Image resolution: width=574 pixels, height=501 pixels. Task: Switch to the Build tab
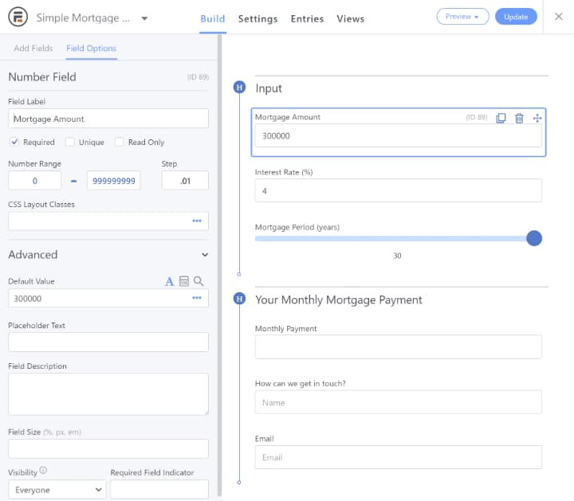click(213, 18)
